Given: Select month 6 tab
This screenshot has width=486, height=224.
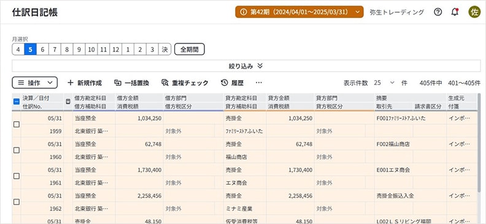Looking at the screenshot, I should click(x=42, y=50).
